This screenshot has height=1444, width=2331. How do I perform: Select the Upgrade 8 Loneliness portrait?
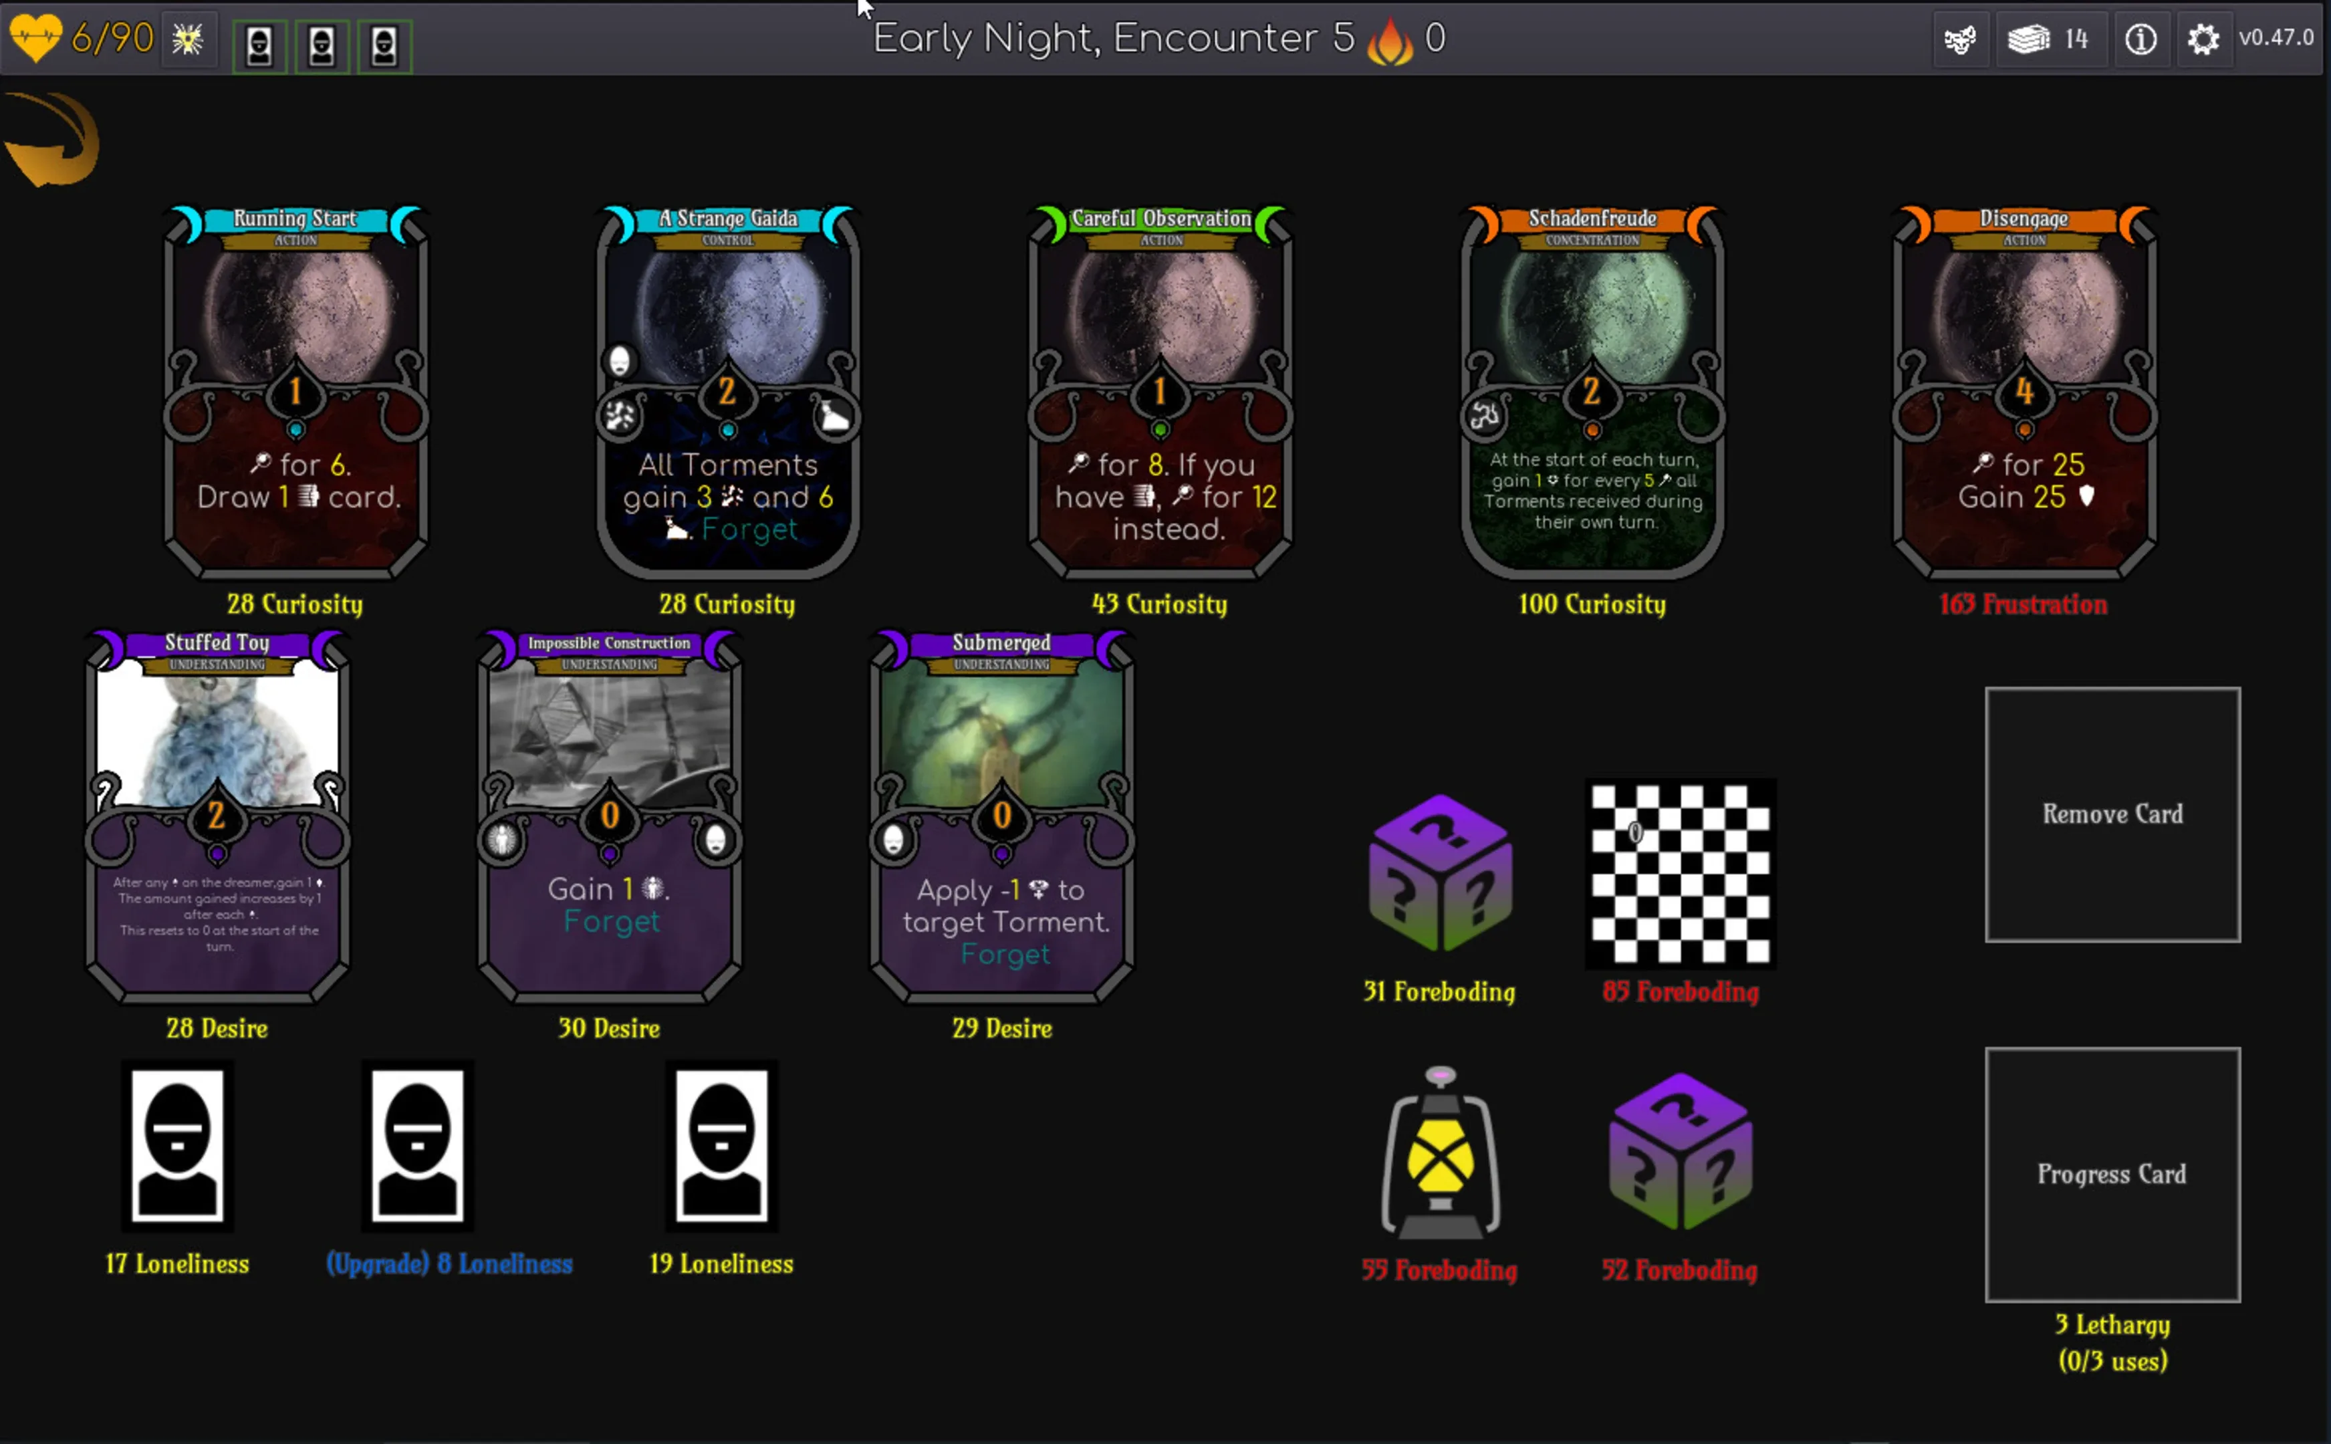(417, 1145)
